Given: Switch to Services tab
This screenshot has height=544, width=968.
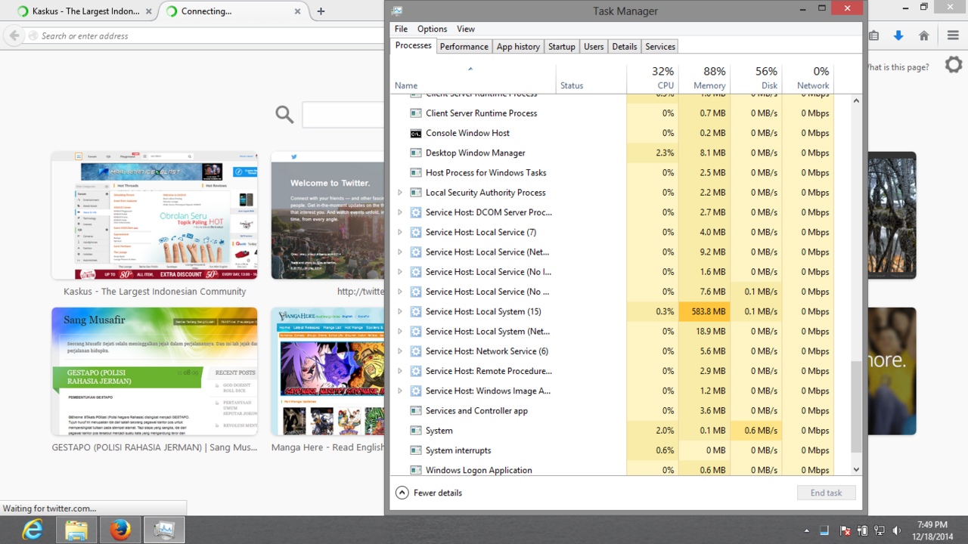Looking at the screenshot, I should pos(660,46).
